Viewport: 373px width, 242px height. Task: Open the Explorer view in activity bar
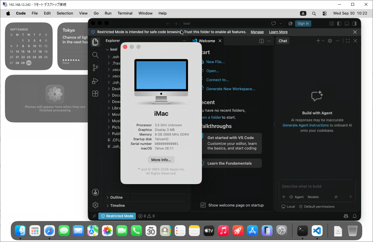(95, 42)
